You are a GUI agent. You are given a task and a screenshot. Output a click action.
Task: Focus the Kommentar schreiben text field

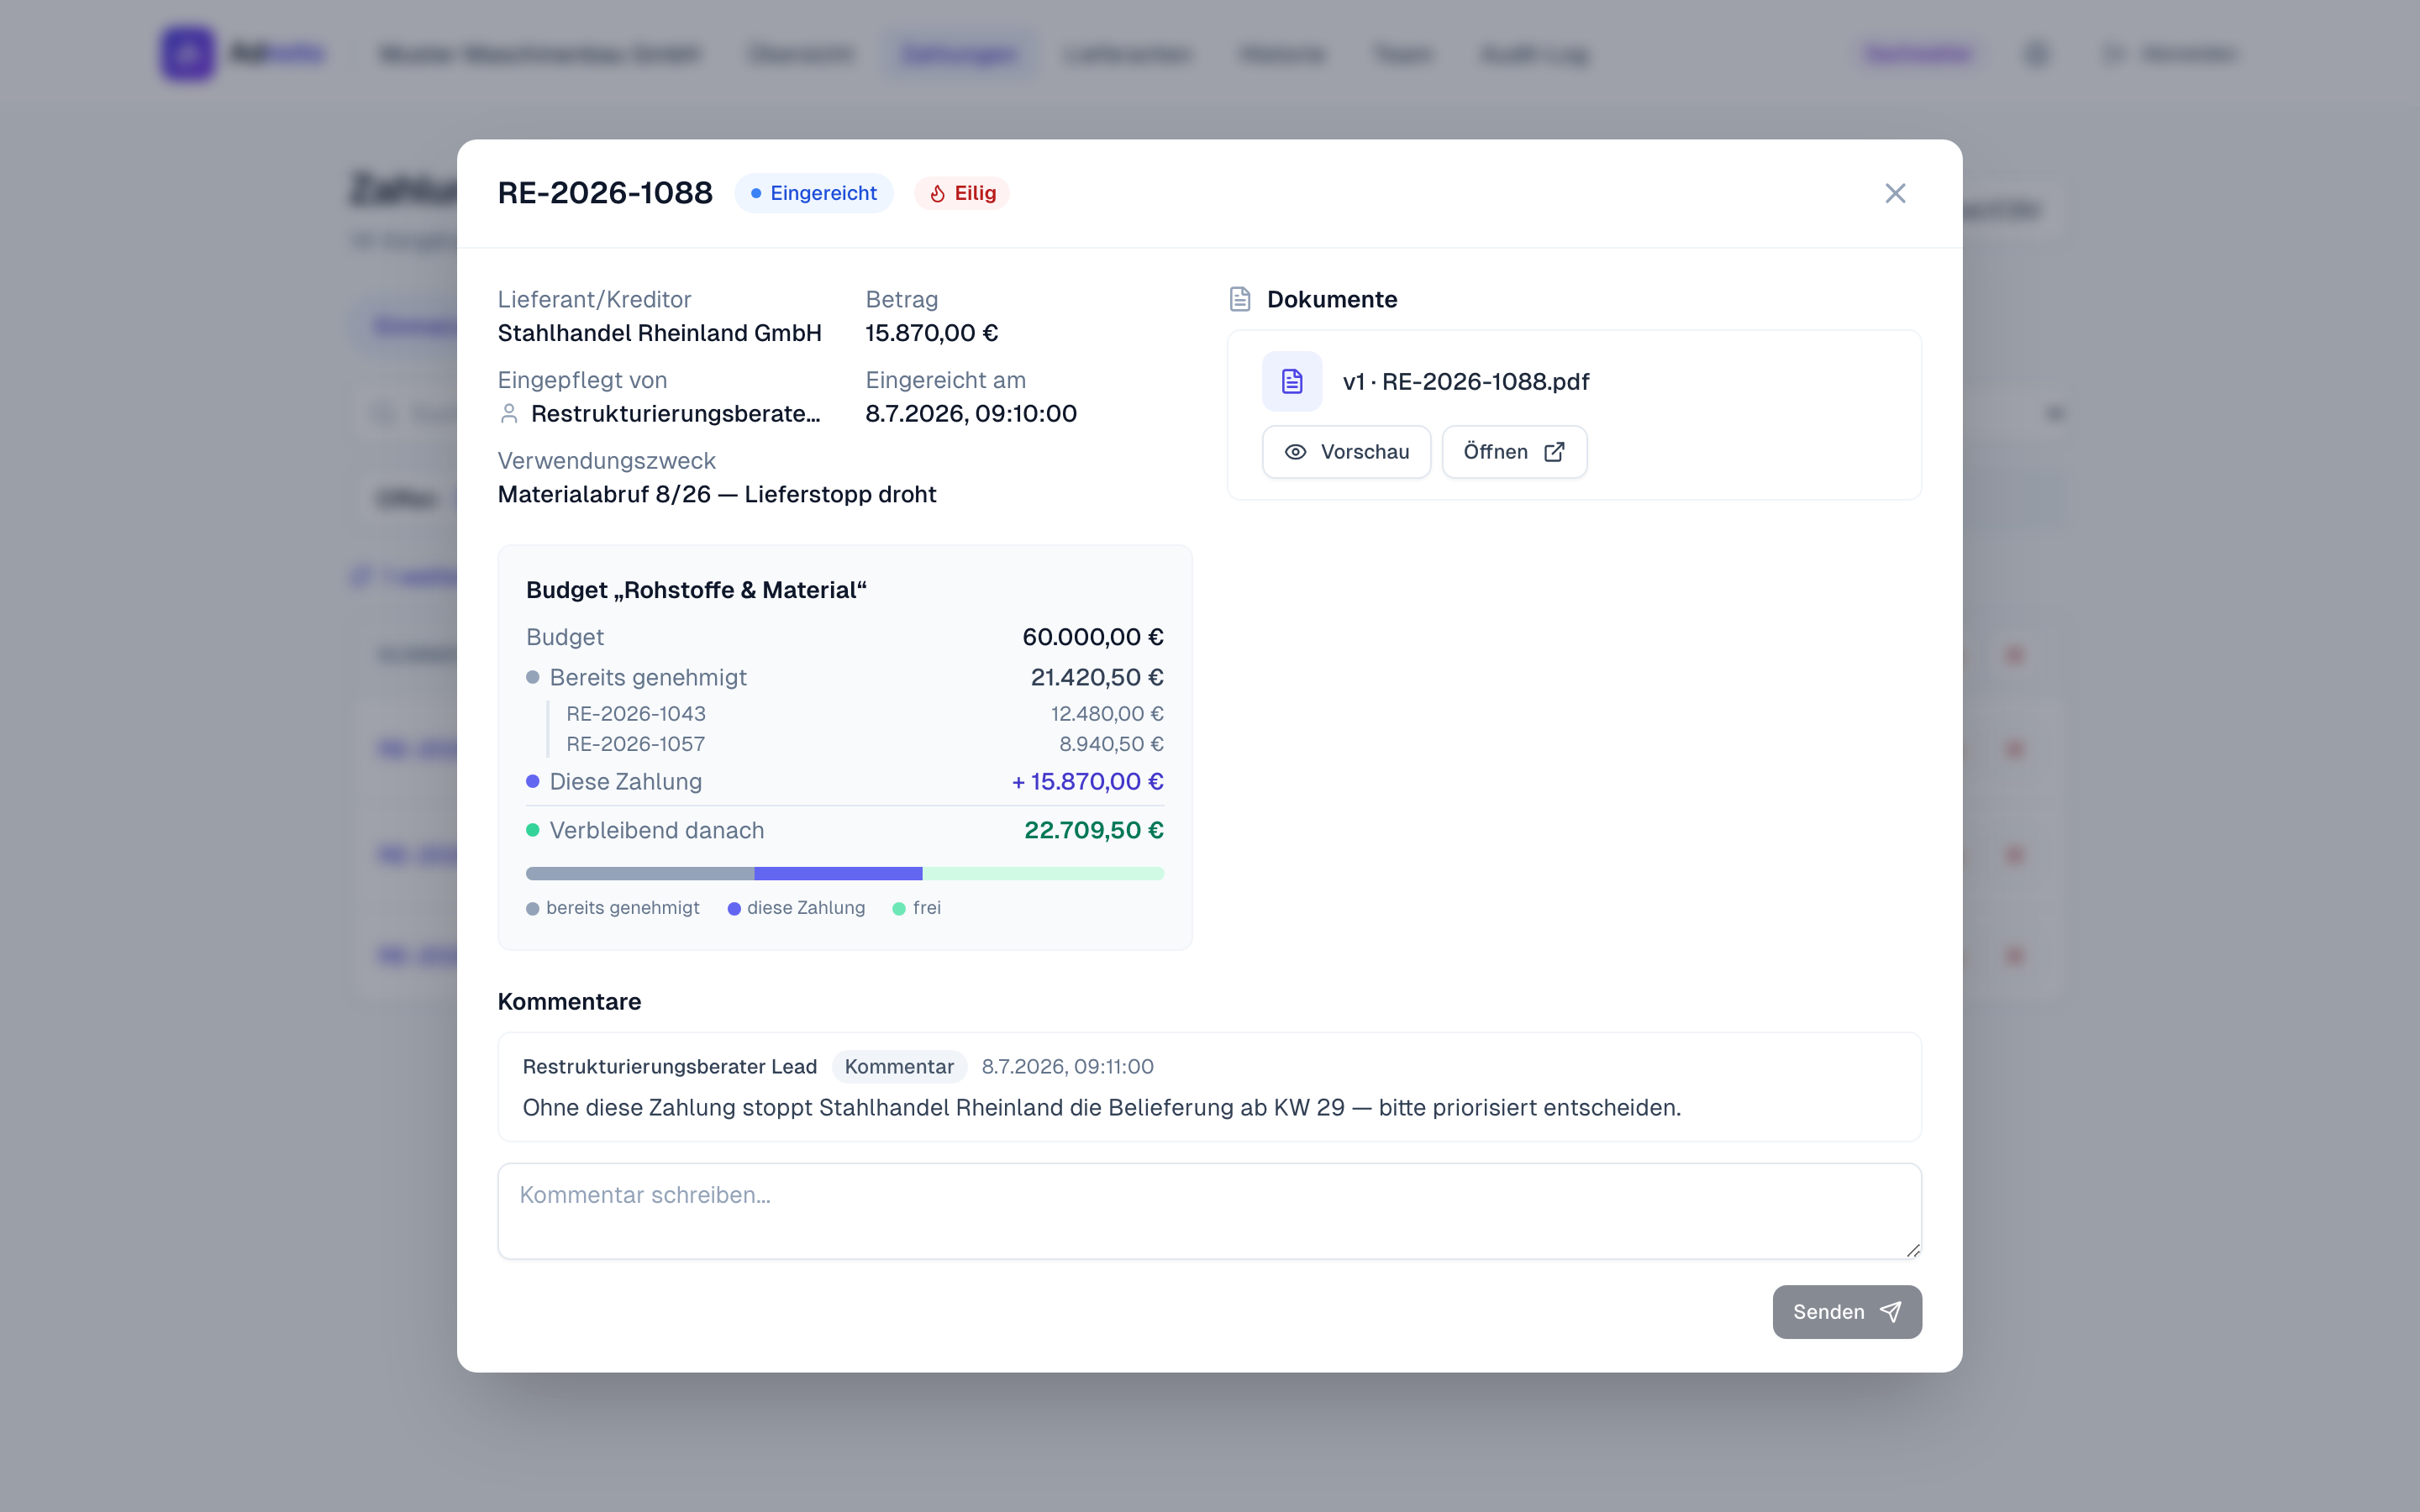pos(1209,1211)
